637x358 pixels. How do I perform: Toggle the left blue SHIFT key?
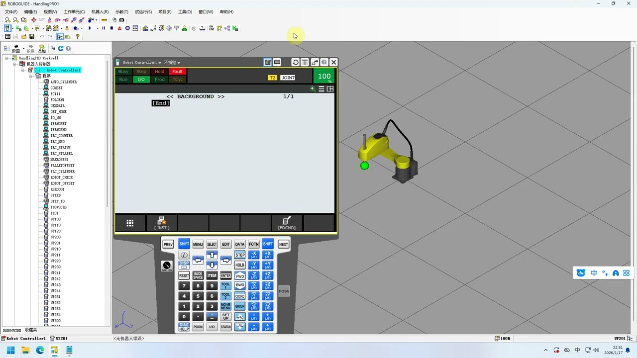(184, 244)
